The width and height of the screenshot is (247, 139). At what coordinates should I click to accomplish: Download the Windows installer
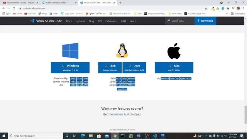pyautogui.click(x=70, y=68)
